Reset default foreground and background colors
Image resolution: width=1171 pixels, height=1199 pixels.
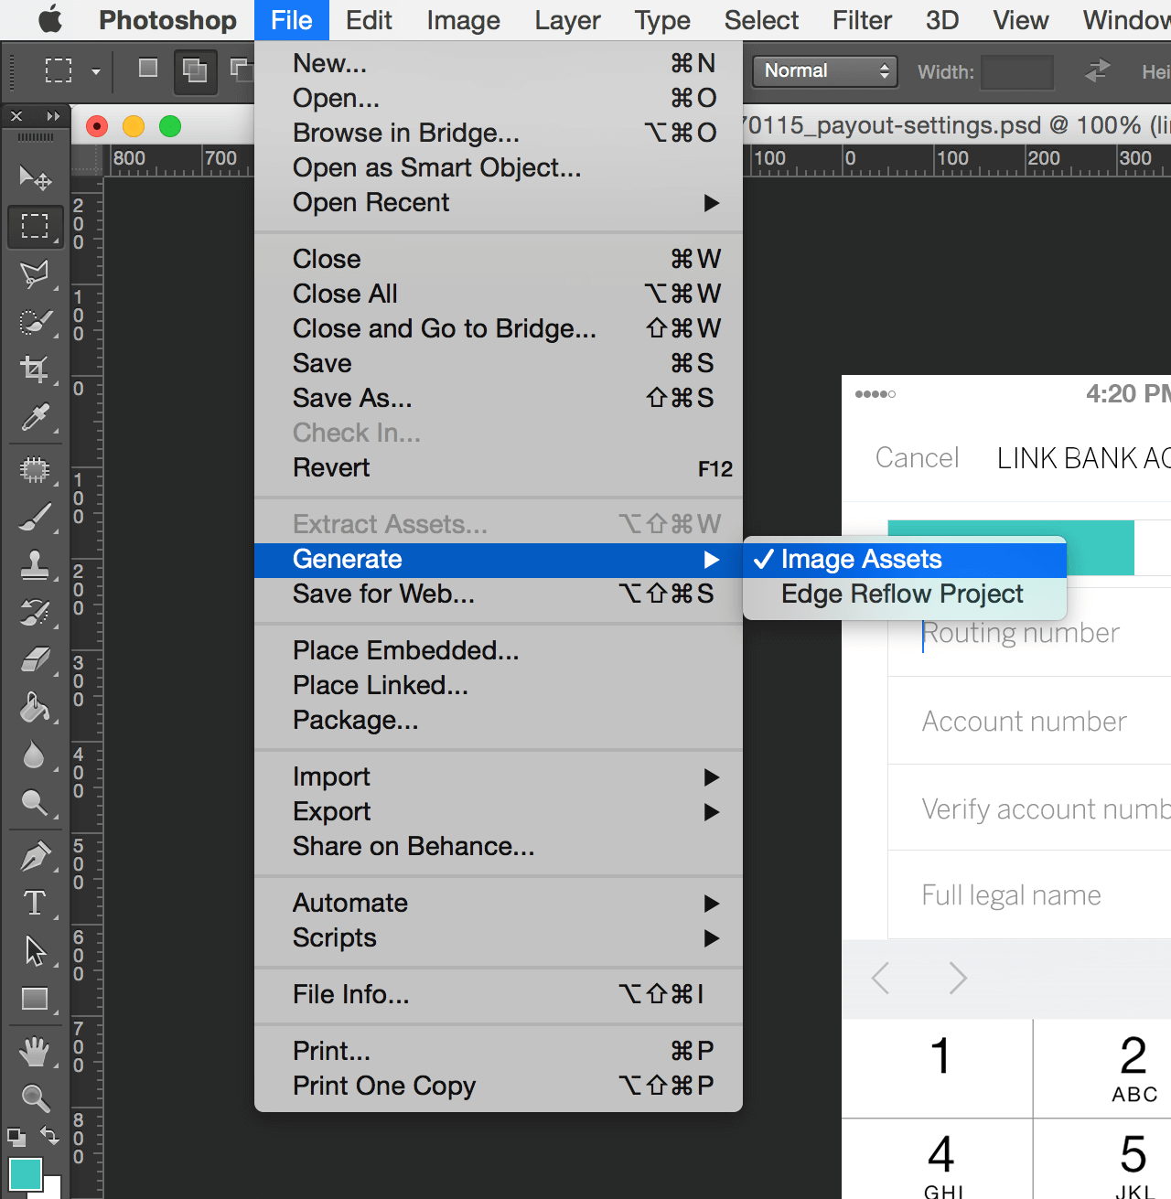(x=16, y=1137)
